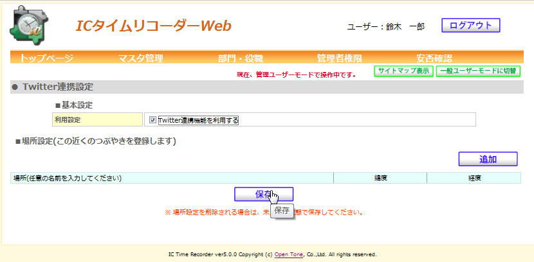
Task: Open the マスタ管理 menu
Action: click(x=140, y=58)
